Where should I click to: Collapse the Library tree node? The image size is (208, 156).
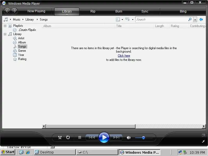[x=5, y=34]
